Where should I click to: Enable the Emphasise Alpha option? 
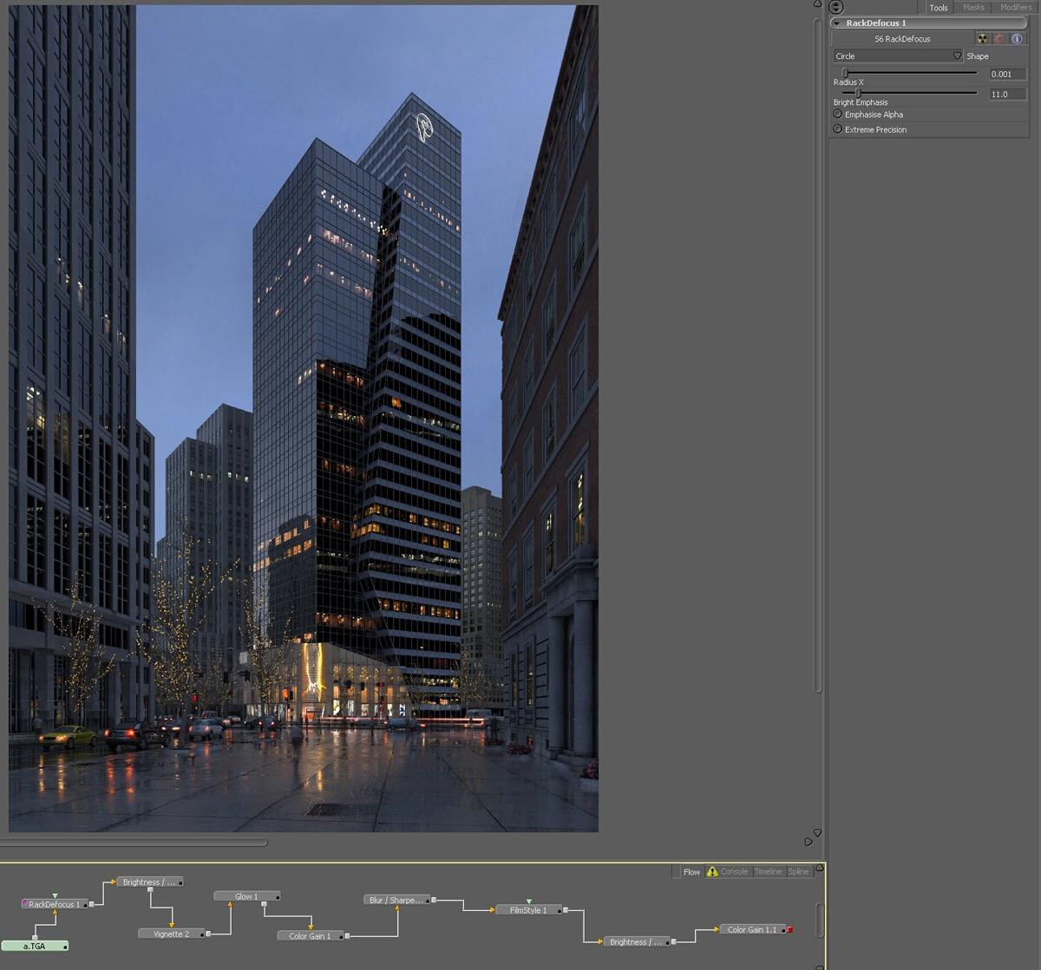(x=838, y=114)
